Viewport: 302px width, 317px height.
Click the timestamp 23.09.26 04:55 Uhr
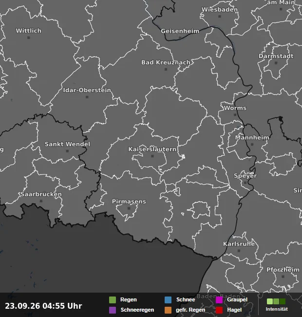[x=43, y=306]
